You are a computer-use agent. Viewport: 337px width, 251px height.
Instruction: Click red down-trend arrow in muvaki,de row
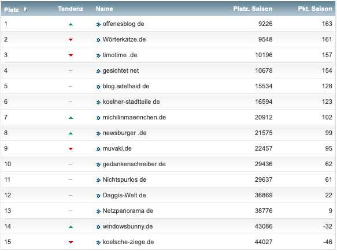pyautogui.click(x=71, y=149)
